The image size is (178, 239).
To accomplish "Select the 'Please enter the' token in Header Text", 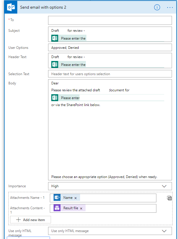I will coord(69,64).
